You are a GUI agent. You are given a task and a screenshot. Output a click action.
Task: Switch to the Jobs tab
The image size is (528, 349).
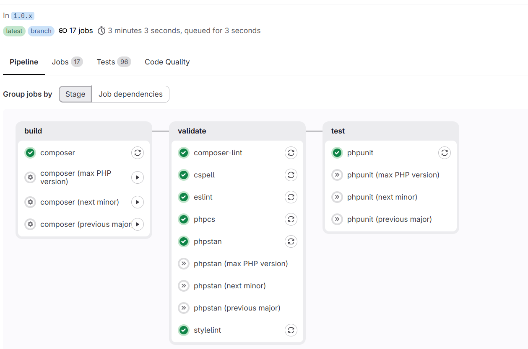point(67,62)
